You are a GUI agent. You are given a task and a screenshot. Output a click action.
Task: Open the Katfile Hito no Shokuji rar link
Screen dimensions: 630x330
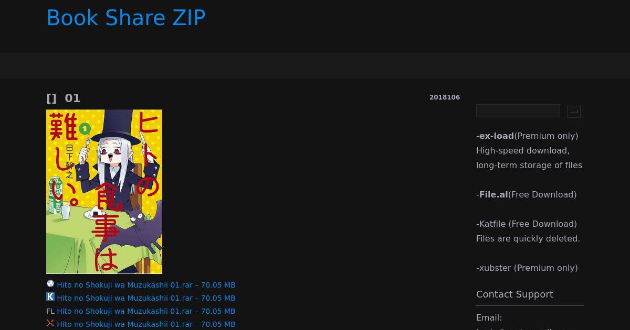coord(146,298)
